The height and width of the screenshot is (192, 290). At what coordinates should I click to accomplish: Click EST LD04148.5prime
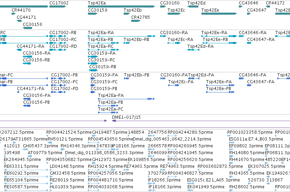[x=67, y=166]
